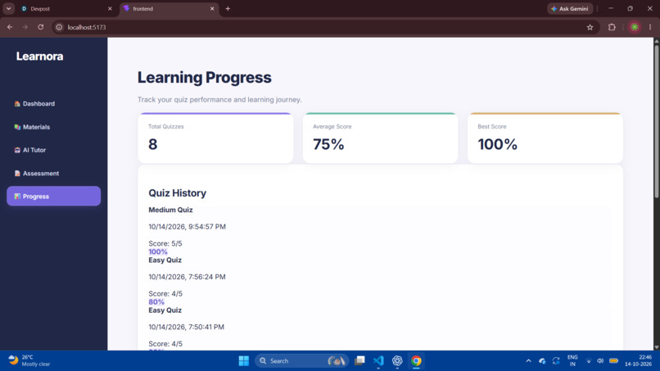Click the Score: 5/5 text
660x371 pixels.
(165, 243)
